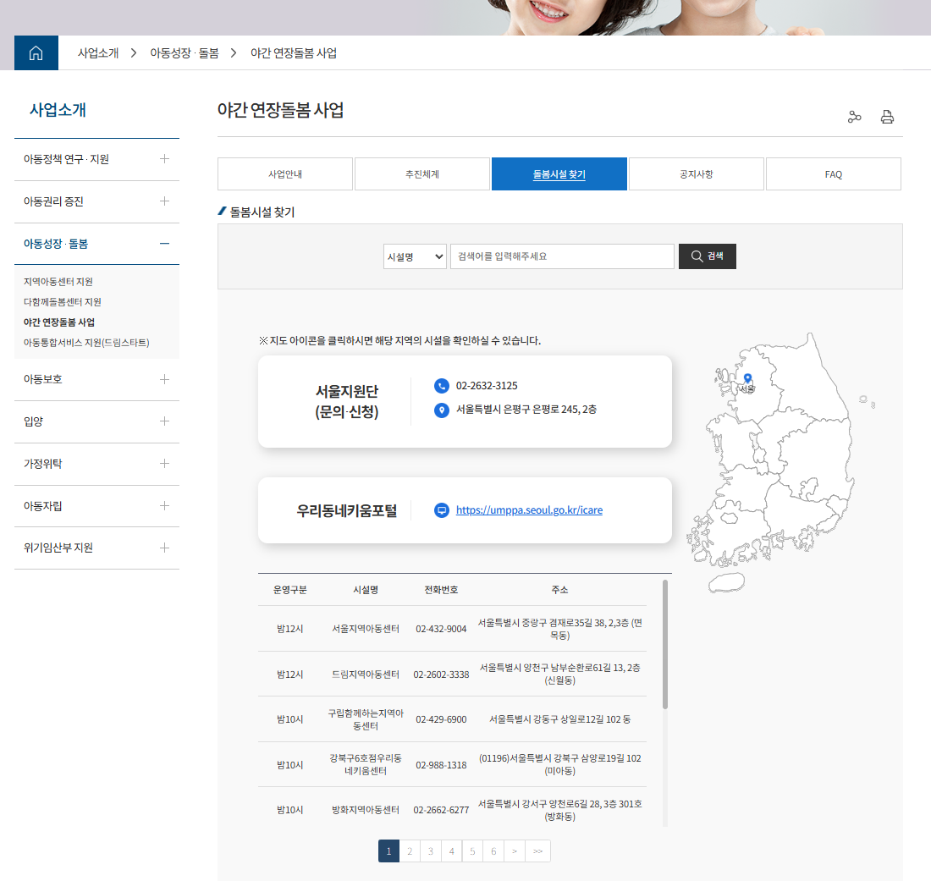
Task: Select the 추진체계 tab
Action: [x=421, y=173]
